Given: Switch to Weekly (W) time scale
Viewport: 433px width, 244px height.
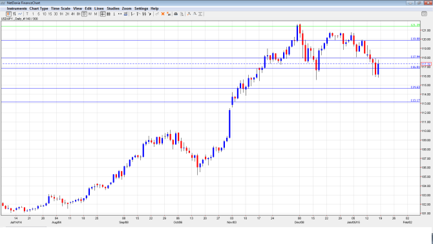Looking at the screenshot, I should pos(90,14).
